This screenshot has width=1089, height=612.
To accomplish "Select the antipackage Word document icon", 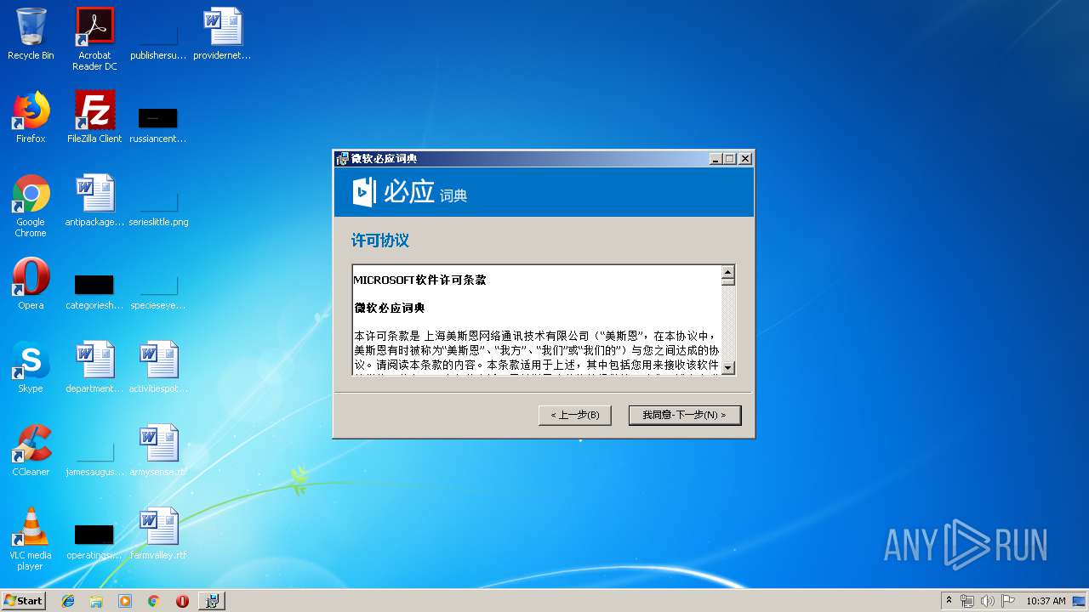I will pos(94,201).
